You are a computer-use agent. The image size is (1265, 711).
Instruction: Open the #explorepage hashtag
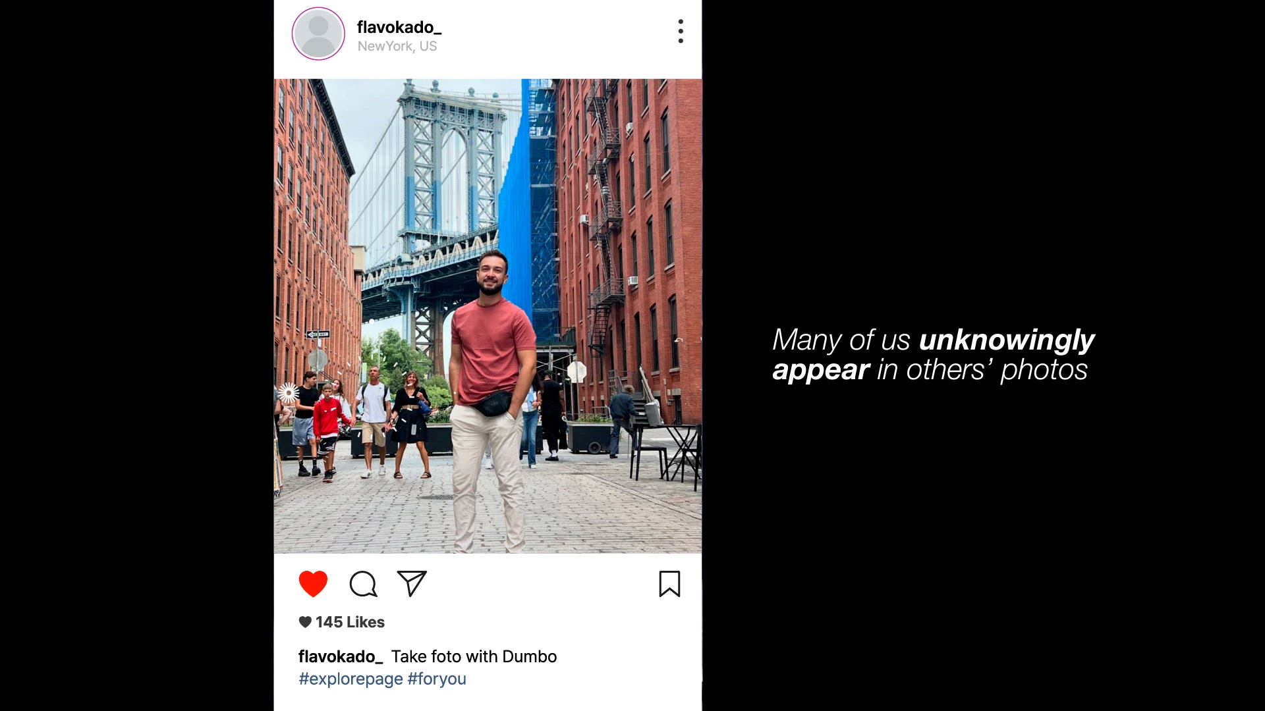point(351,679)
